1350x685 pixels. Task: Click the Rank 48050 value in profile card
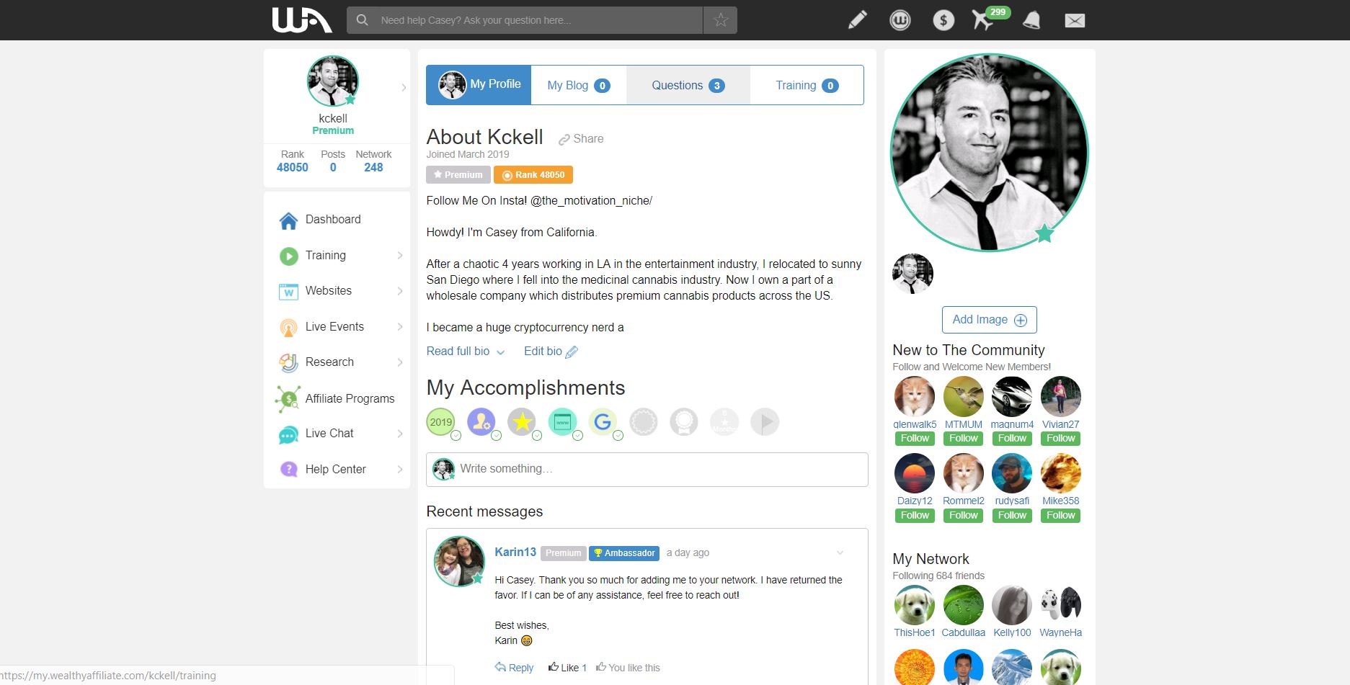click(293, 168)
